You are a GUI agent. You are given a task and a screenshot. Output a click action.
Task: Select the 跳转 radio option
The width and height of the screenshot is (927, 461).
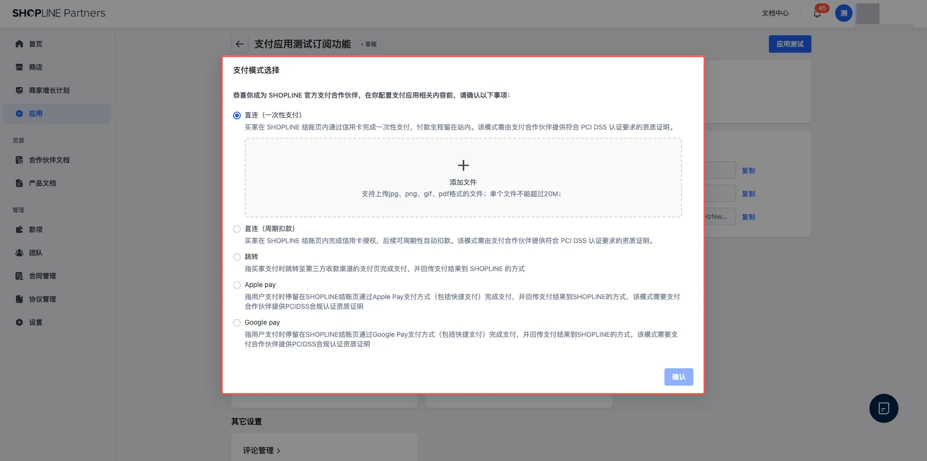pyautogui.click(x=237, y=257)
